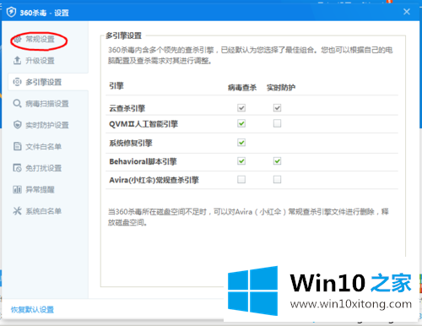Image resolution: width=422 pixels, height=326 pixels.
Task: Close the 360杀毒 settings window
Action: 407,12
